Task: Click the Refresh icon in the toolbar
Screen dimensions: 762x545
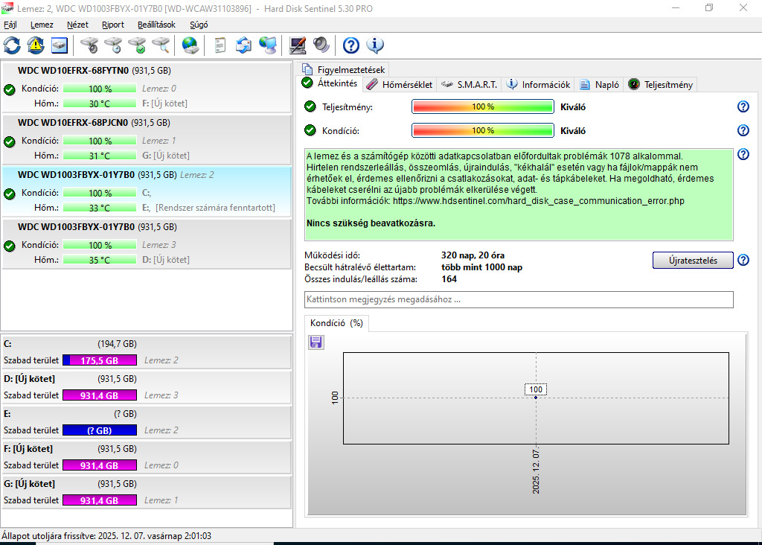Action: 12,45
